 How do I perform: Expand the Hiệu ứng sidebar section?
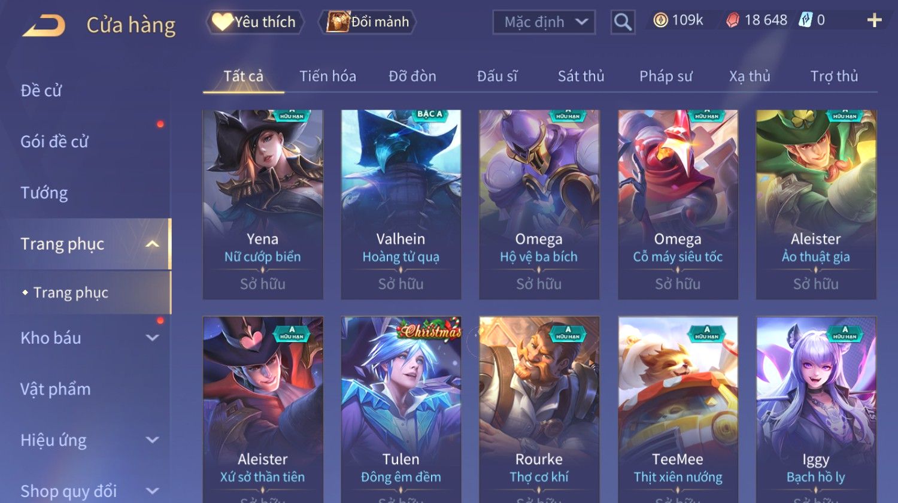pyautogui.click(x=153, y=440)
